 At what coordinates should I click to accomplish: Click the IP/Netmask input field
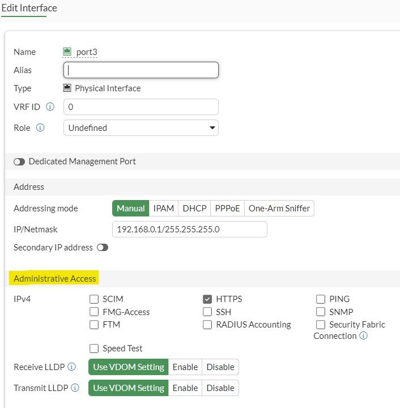pos(189,229)
